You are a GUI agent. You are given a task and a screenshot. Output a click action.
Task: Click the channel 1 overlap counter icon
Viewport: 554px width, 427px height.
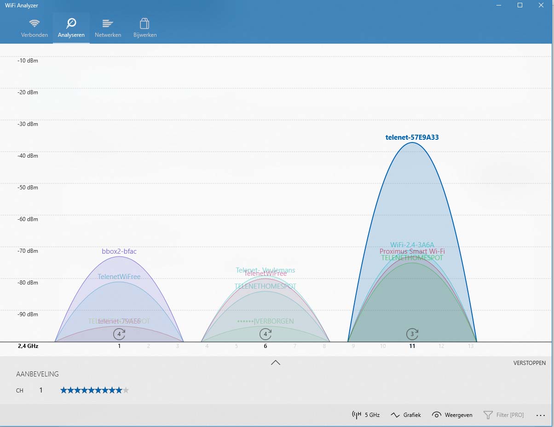point(119,334)
